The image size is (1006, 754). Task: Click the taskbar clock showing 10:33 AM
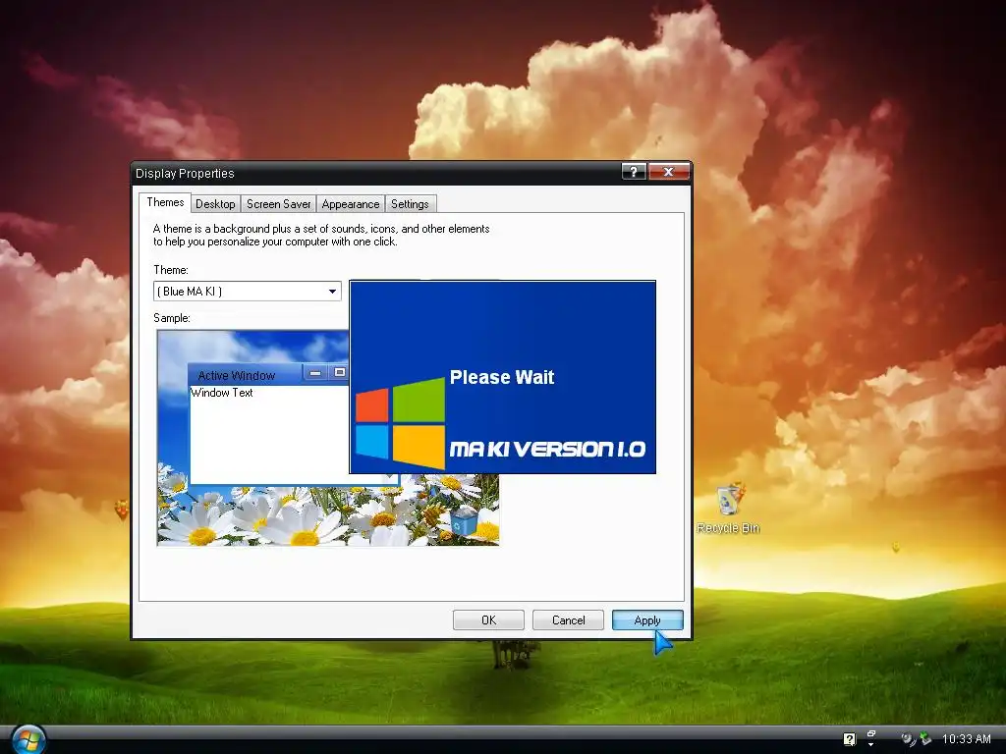[x=967, y=739]
